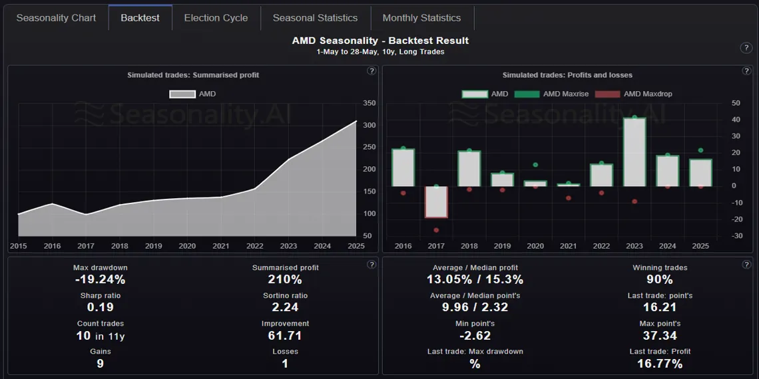Switch to the Election Cycle tab
This screenshot has height=379, width=759.
pos(216,18)
